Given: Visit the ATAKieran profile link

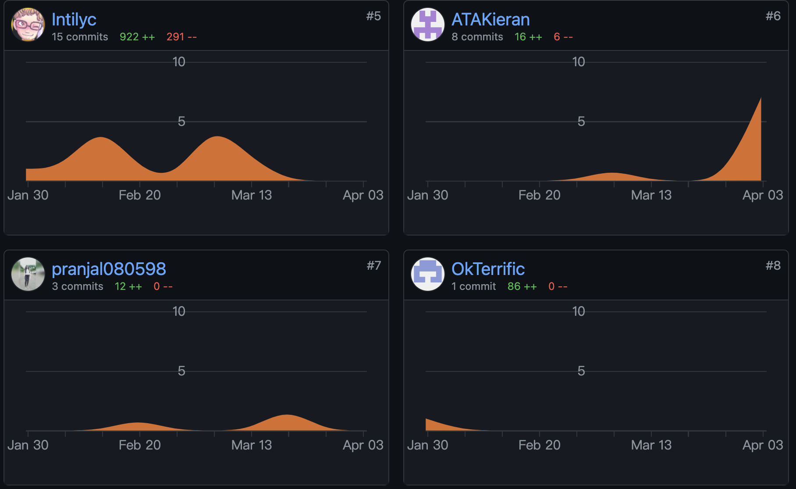Looking at the screenshot, I should point(490,19).
